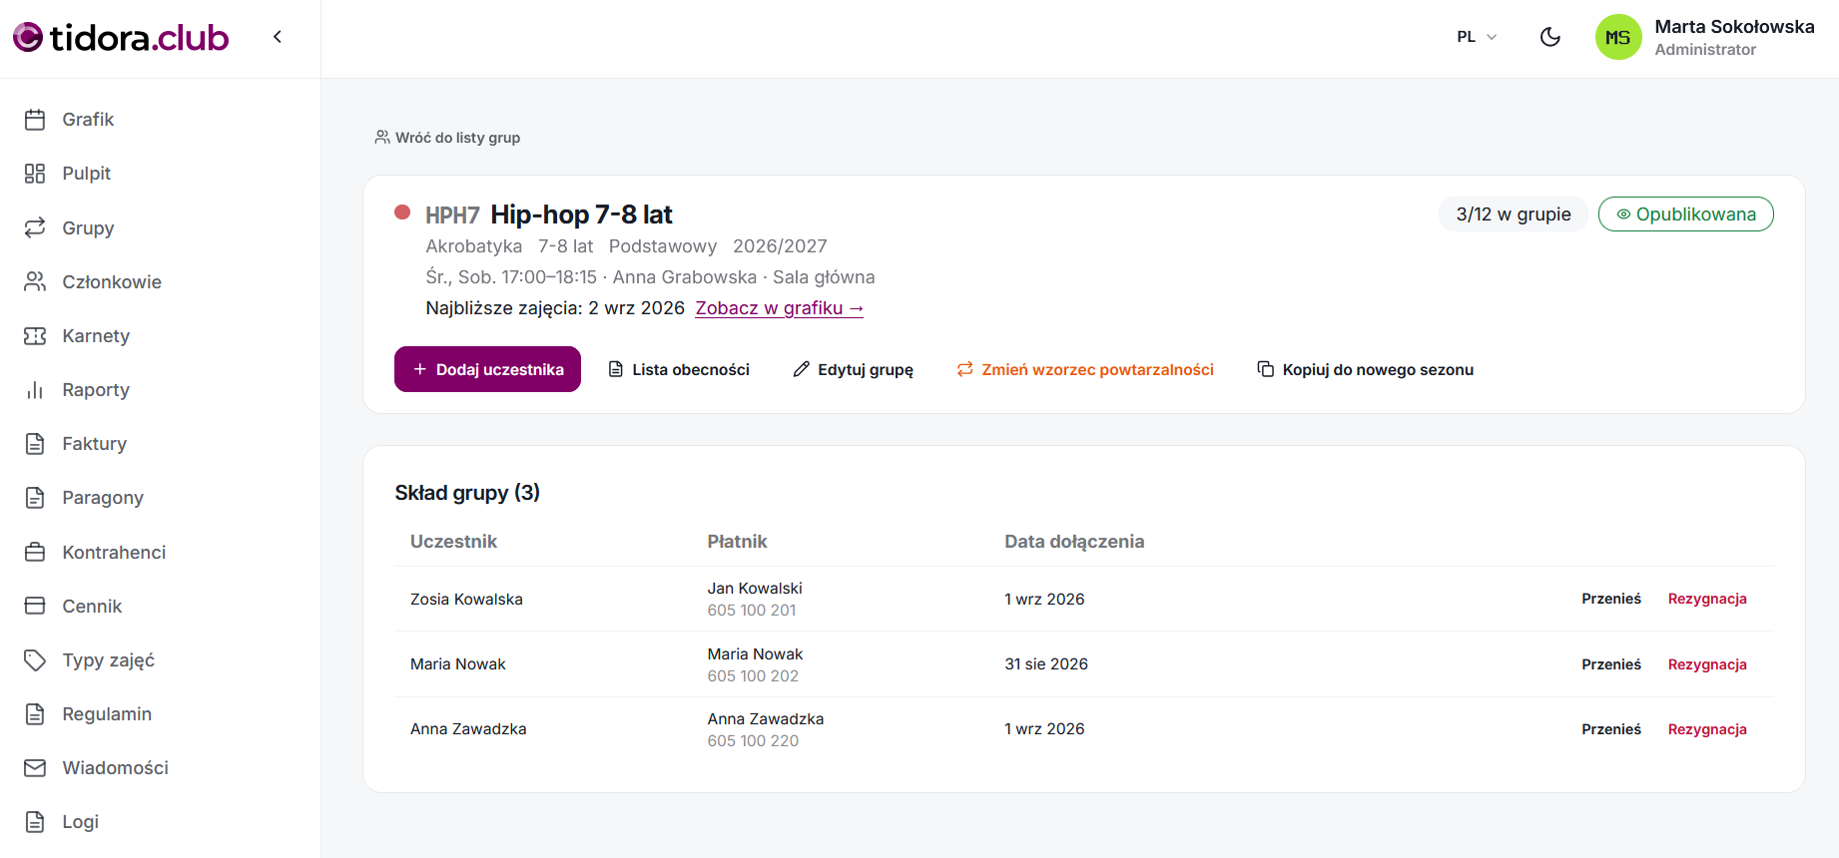This screenshot has width=1839, height=858.
Task: Click Edytuj grupę
Action: coord(854,370)
